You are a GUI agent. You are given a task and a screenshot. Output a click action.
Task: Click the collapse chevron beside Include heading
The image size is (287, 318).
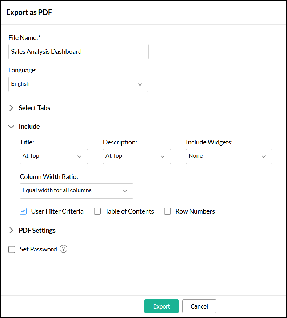click(x=11, y=126)
